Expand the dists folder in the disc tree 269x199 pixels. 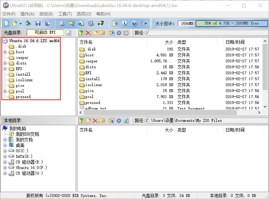click(x=5, y=63)
